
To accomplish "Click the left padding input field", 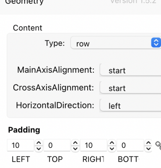I will pyautogui.click(x=21, y=145).
